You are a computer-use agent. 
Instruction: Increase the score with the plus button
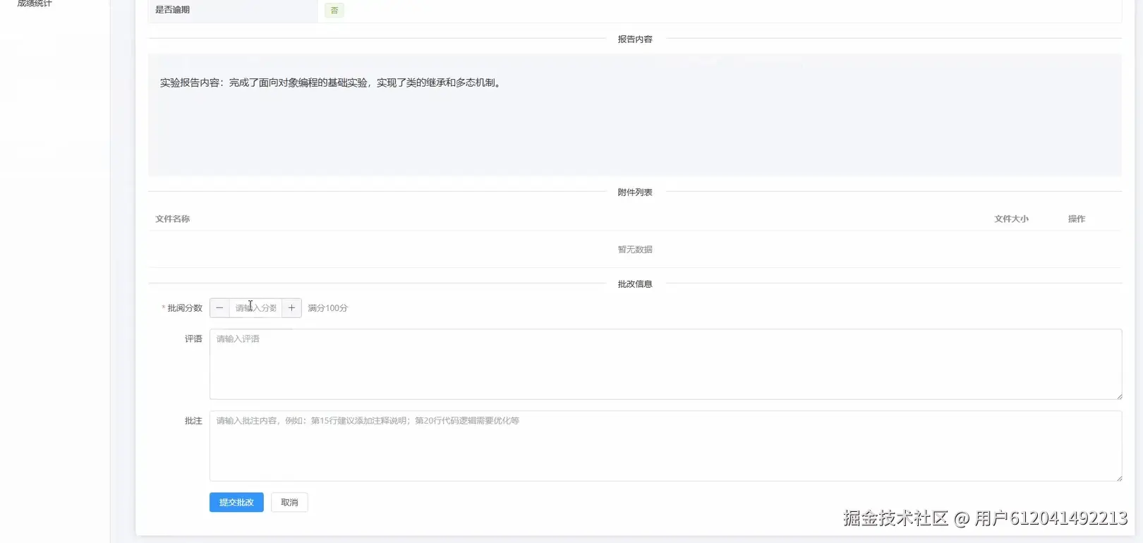coord(291,308)
